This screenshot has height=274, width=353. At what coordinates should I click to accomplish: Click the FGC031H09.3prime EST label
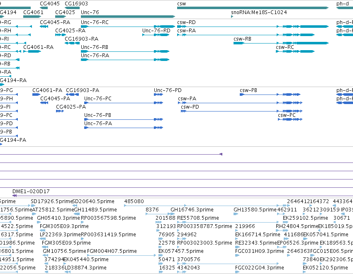[260, 251]
